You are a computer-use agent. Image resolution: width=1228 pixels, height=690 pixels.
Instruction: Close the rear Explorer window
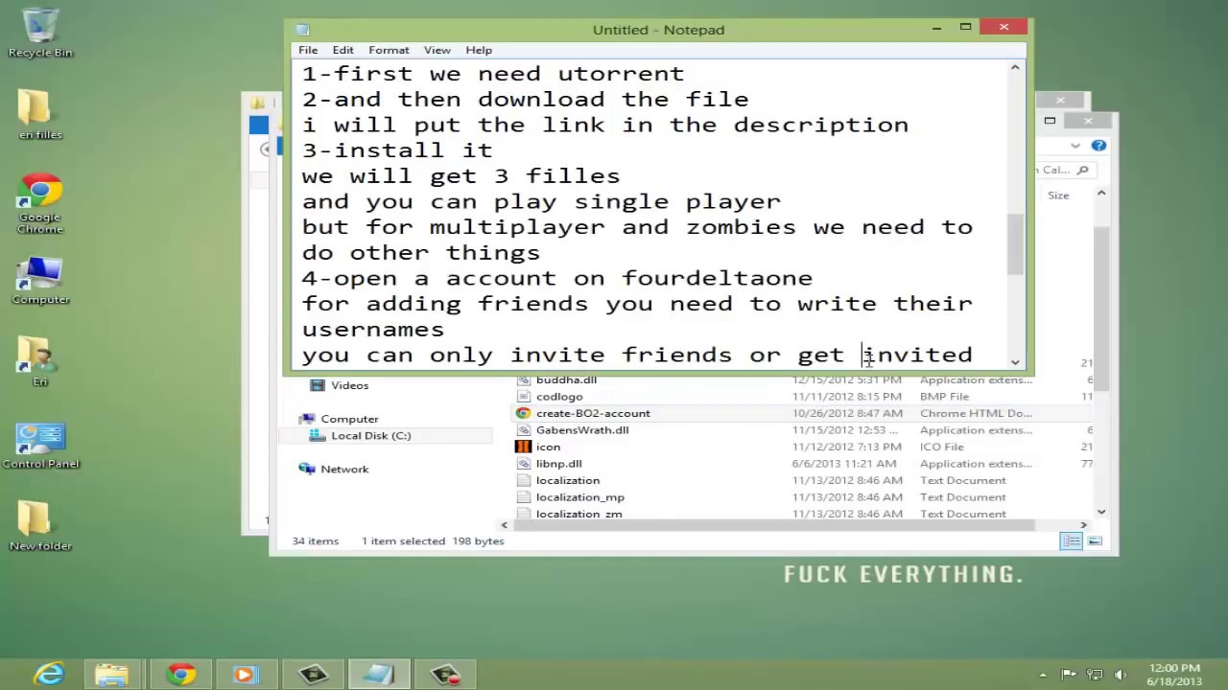coord(1060,100)
